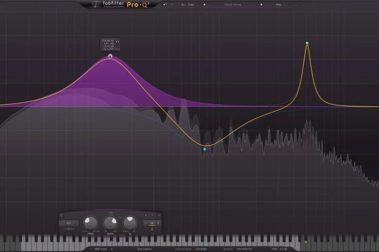Open the Help menu
Image resolution: width=379 pixels, height=252 pixels.
pos(278,4)
